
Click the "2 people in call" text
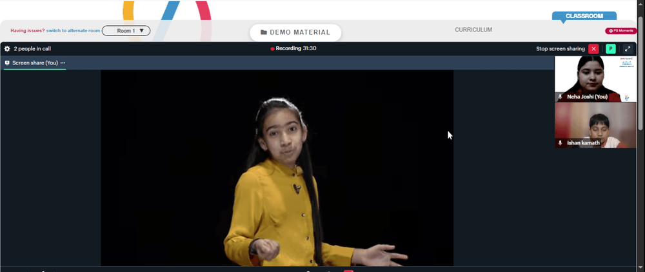point(32,48)
